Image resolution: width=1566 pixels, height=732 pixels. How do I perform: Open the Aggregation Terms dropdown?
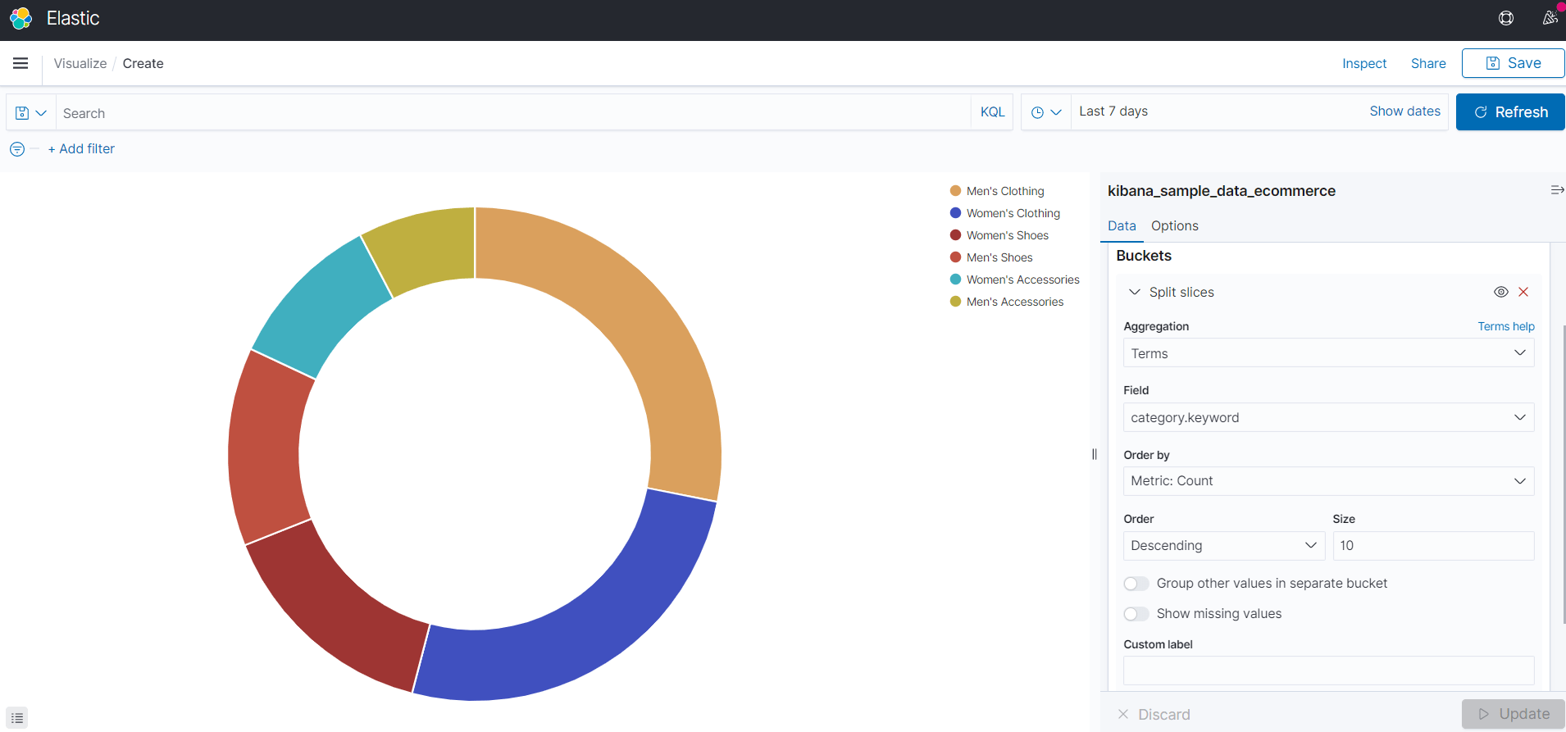coord(1328,353)
